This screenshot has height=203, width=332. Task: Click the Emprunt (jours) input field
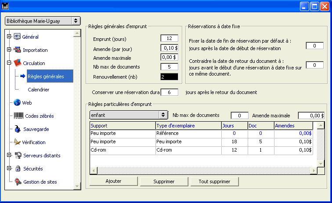169,39
